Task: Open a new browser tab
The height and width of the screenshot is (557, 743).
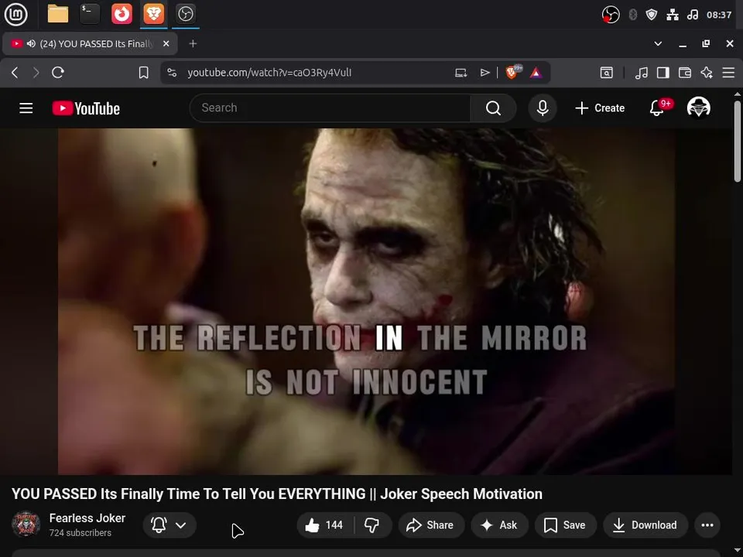Action: tap(193, 43)
